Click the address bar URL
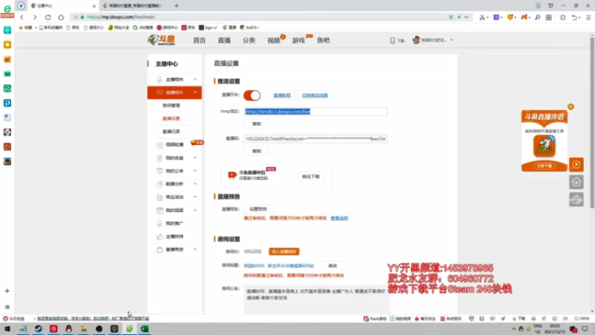The image size is (595, 335). click(120, 17)
